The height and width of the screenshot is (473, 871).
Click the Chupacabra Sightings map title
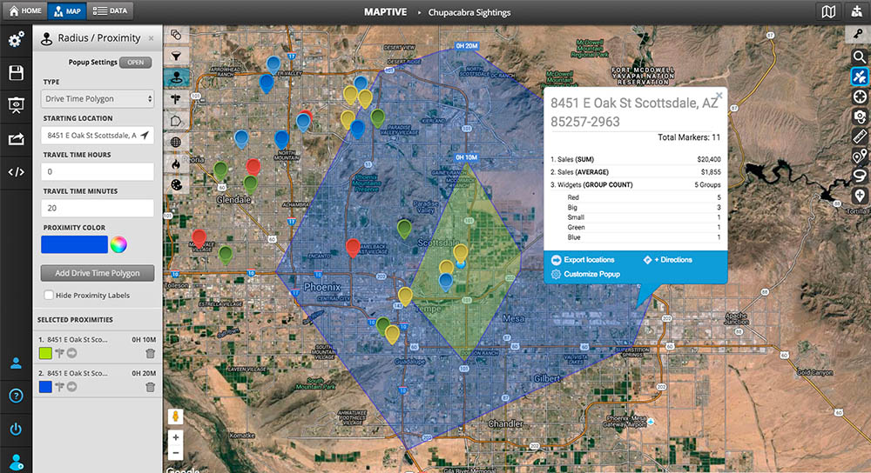point(469,12)
